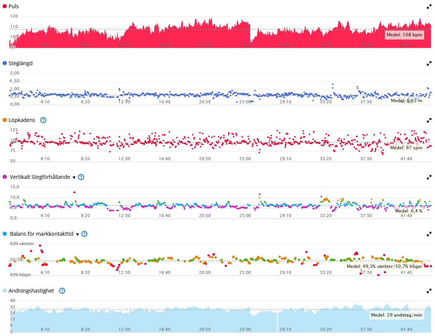Viewport: 435px width, 336px height.
Task: Click the '50/50' balance axis label
Action: pos(16,260)
